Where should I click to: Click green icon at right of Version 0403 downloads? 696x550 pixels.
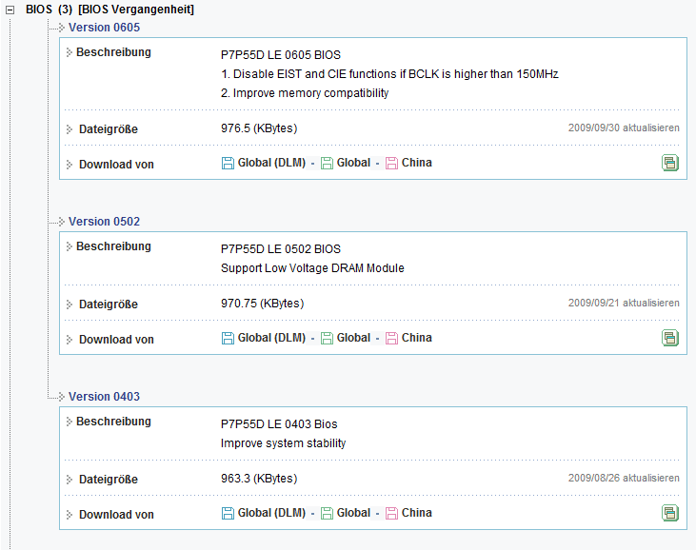[670, 513]
